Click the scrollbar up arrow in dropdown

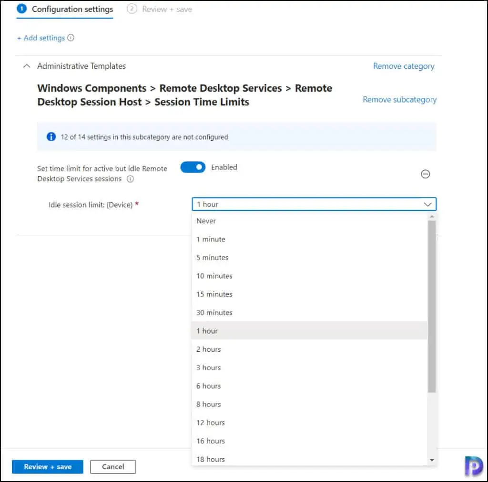click(x=432, y=216)
